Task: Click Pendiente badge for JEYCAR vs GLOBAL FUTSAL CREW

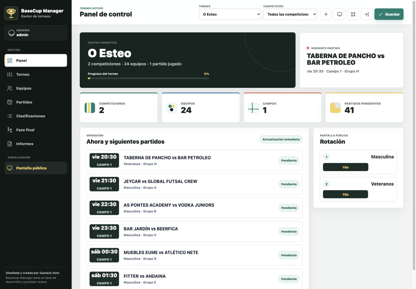Action: click(289, 184)
